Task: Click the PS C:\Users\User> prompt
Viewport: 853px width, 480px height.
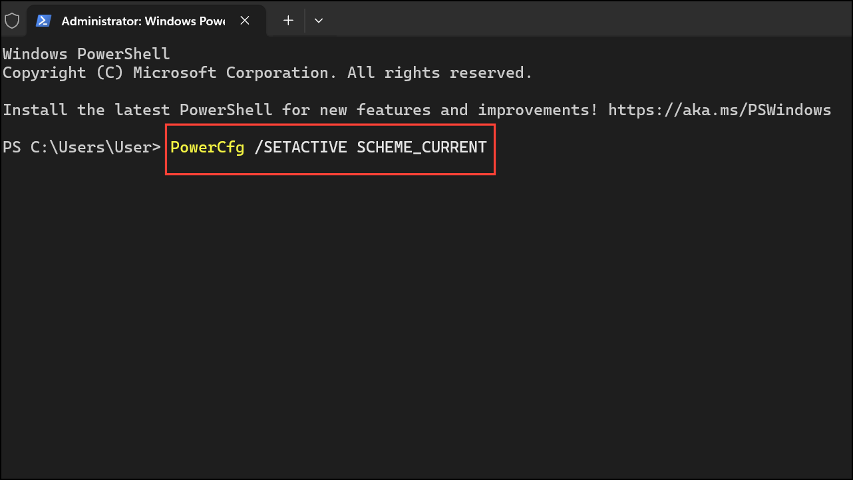Action: tap(82, 147)
